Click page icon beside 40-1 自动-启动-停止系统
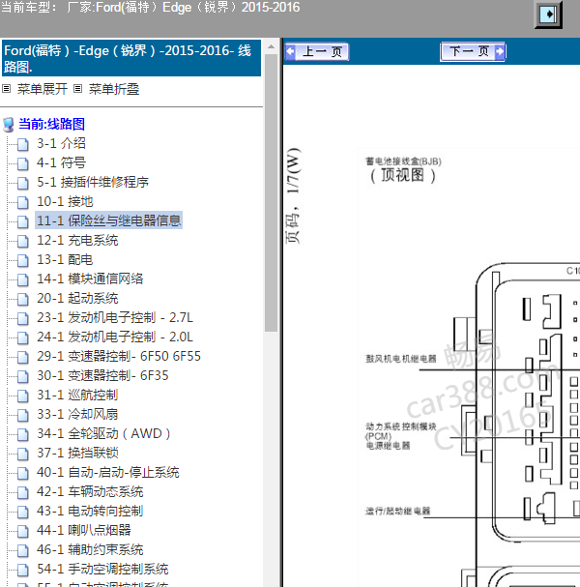 pyautogui.click(x=23, y=473)
